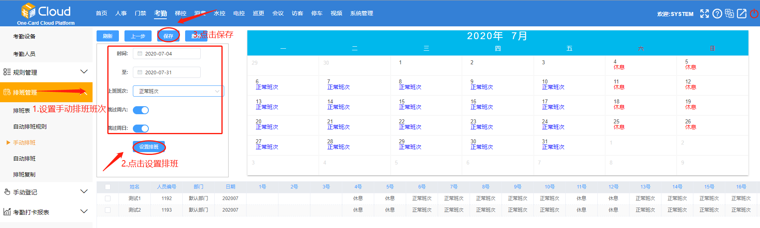Open the 上班班次 shift dropdown
Screen dimensions: 760x228
[178, 91]
